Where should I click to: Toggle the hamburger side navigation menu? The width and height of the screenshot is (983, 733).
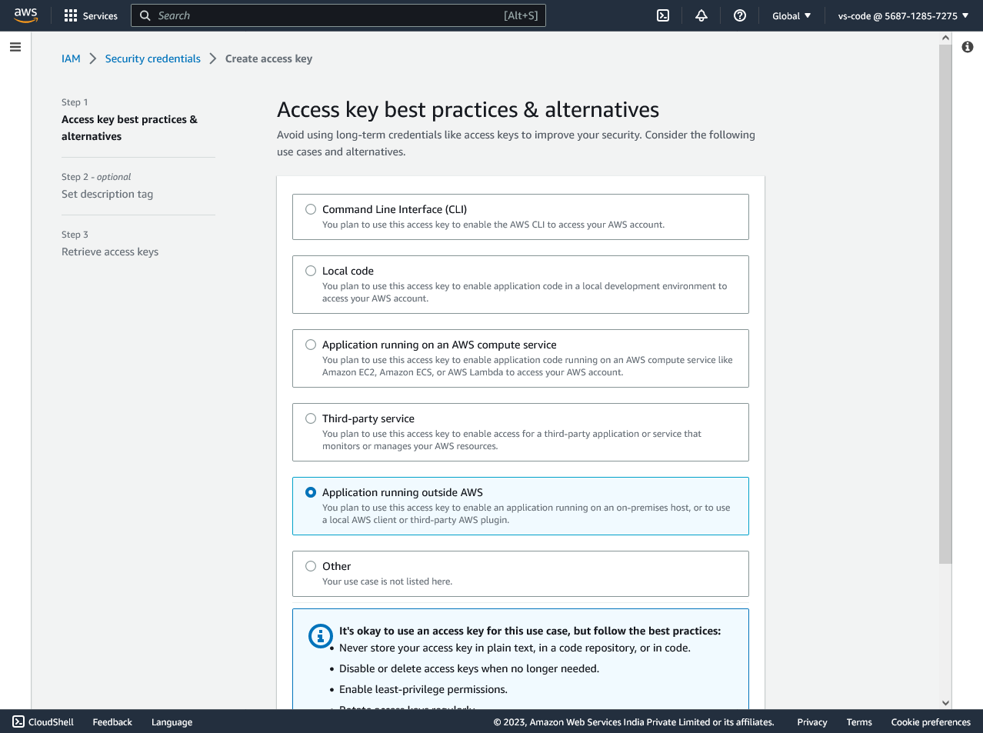pyautogui.click(x=15, y=47)
